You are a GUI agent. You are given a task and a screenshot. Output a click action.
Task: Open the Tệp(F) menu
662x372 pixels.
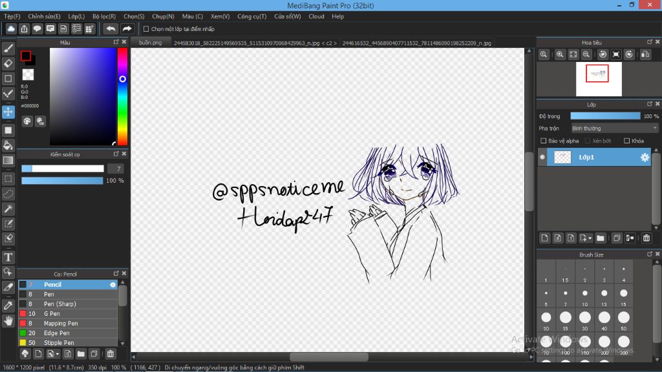tap(12, 16)
